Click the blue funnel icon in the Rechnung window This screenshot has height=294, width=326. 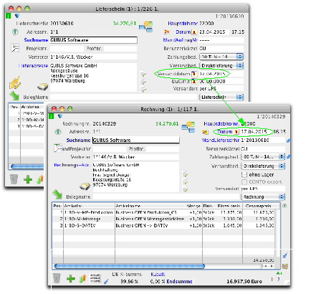point(59,116)
